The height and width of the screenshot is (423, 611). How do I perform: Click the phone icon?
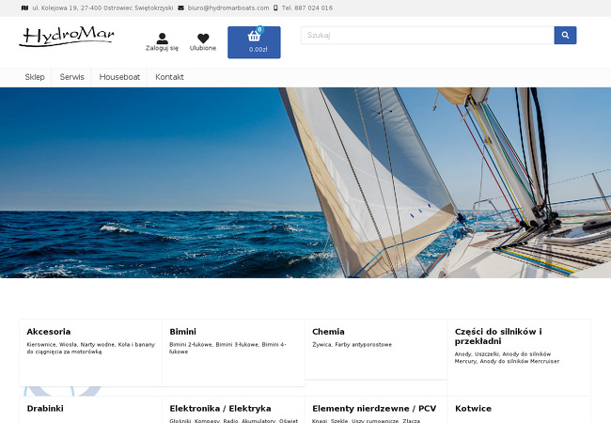275,8
